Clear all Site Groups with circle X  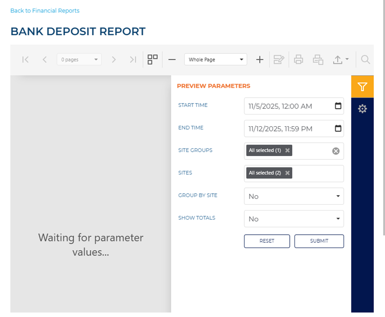(x=336, y=151)
